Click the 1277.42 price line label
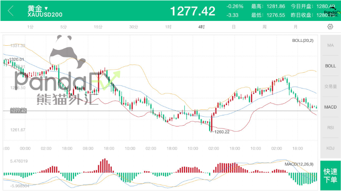 (18, 111)
